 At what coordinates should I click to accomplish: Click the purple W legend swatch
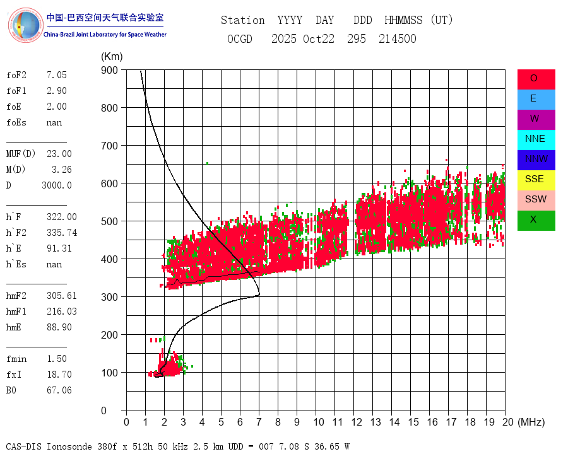tap(536, 119)
